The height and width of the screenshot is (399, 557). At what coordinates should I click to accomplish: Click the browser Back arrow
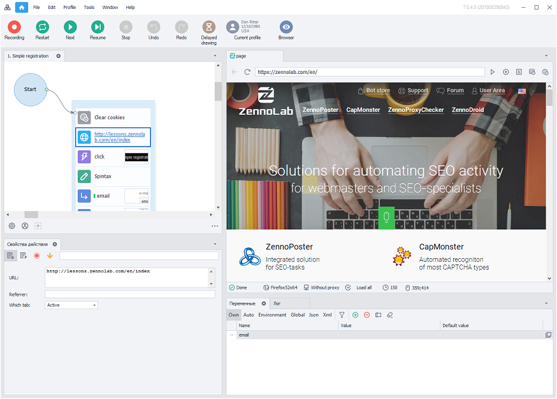(x=235, y=72)
